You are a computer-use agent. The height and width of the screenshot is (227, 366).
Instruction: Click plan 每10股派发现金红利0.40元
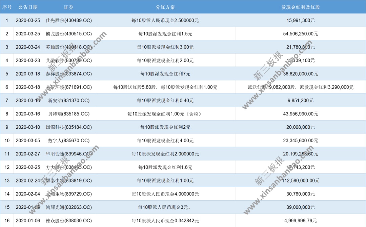pos(165,100)
